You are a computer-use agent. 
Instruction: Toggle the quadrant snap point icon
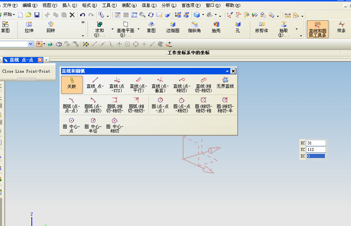click(x=136, y=44)
